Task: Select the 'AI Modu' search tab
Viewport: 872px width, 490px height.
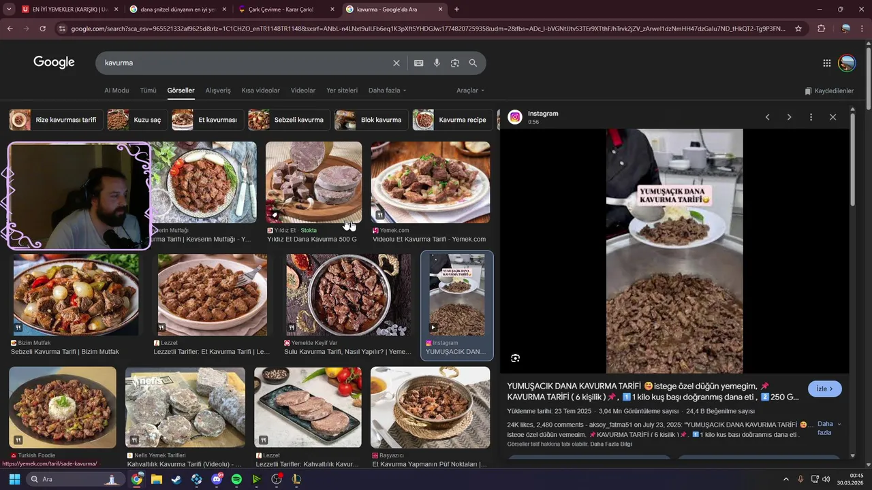Action: point(116,91)
